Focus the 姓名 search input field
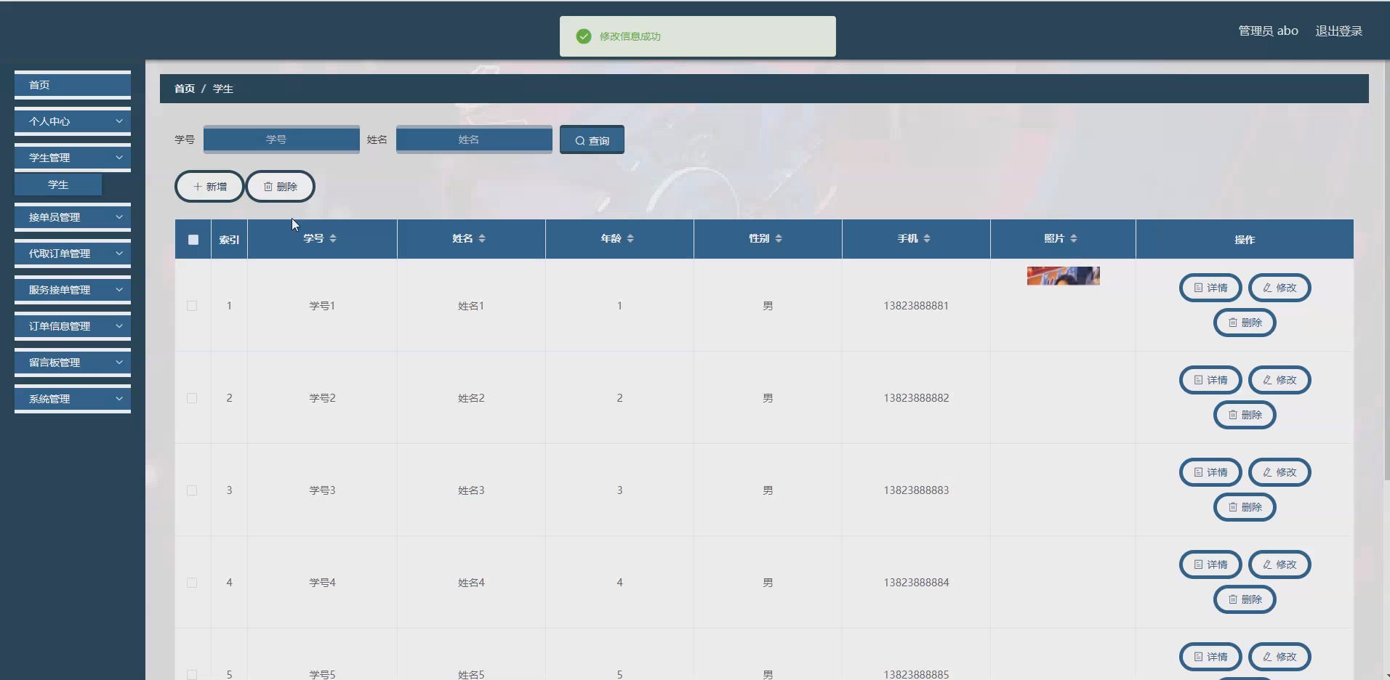This screenshot has height=680, width=1390. pyautogui.click(x=474, y=139)
